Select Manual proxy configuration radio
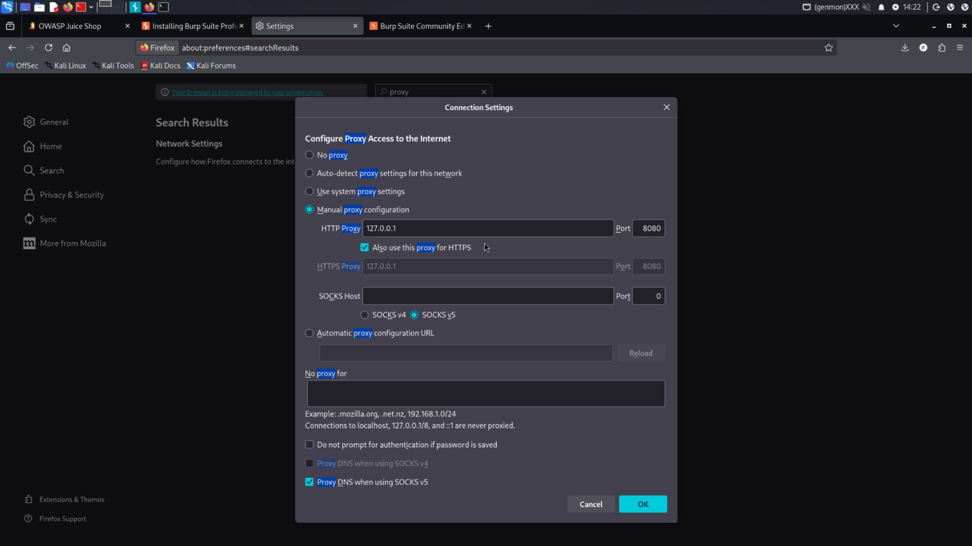This screenshot has height=546, width=972. (309, 210)
